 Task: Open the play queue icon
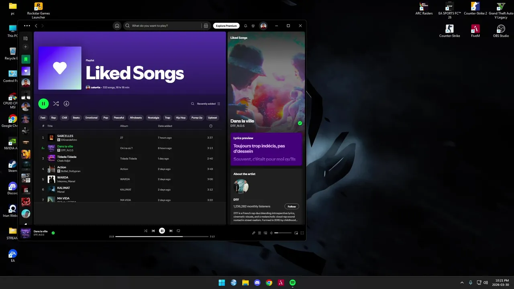(x=259, y=233)
